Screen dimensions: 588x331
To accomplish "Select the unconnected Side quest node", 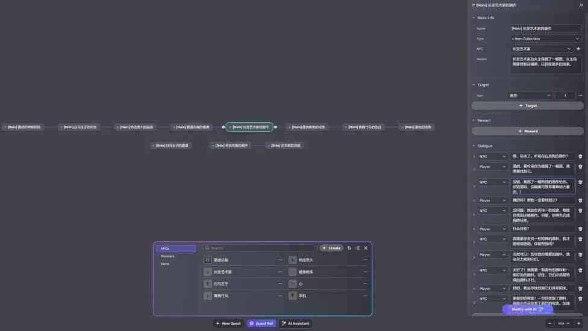I will (171, 146).
